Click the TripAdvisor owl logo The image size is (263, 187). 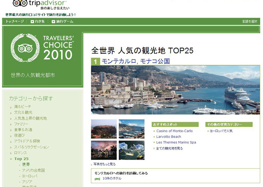tap(20, 3)
